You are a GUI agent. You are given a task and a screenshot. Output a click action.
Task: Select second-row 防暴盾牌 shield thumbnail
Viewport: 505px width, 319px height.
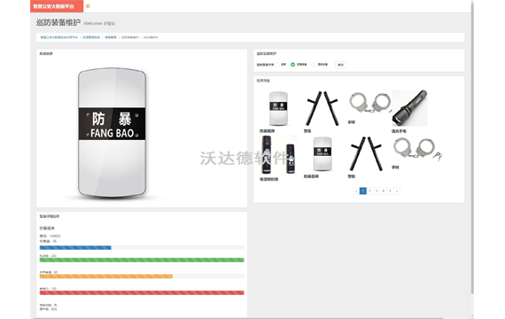(x=322, y=153)
